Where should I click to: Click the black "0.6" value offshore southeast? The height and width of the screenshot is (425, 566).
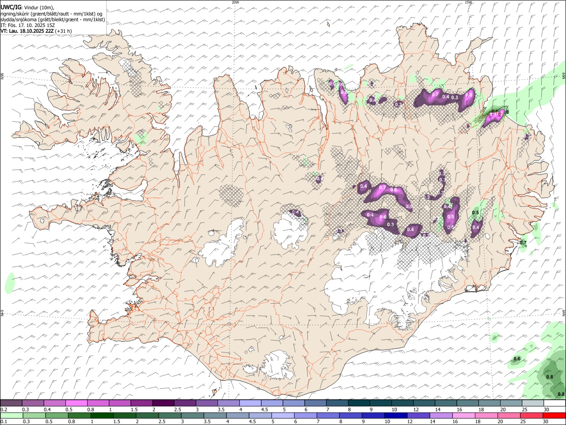517,359
